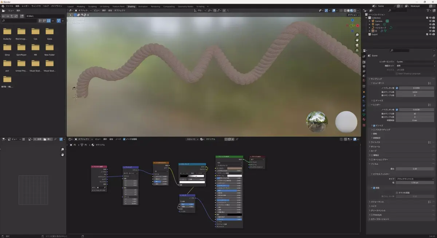Click the image editor zoom magnifier icon
The width and height of the screenshot is (437, 238).
62,149
